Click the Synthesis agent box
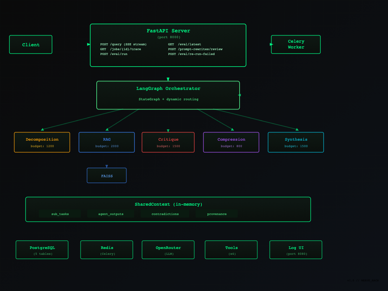388x291 pixels. tap(296, 142)
